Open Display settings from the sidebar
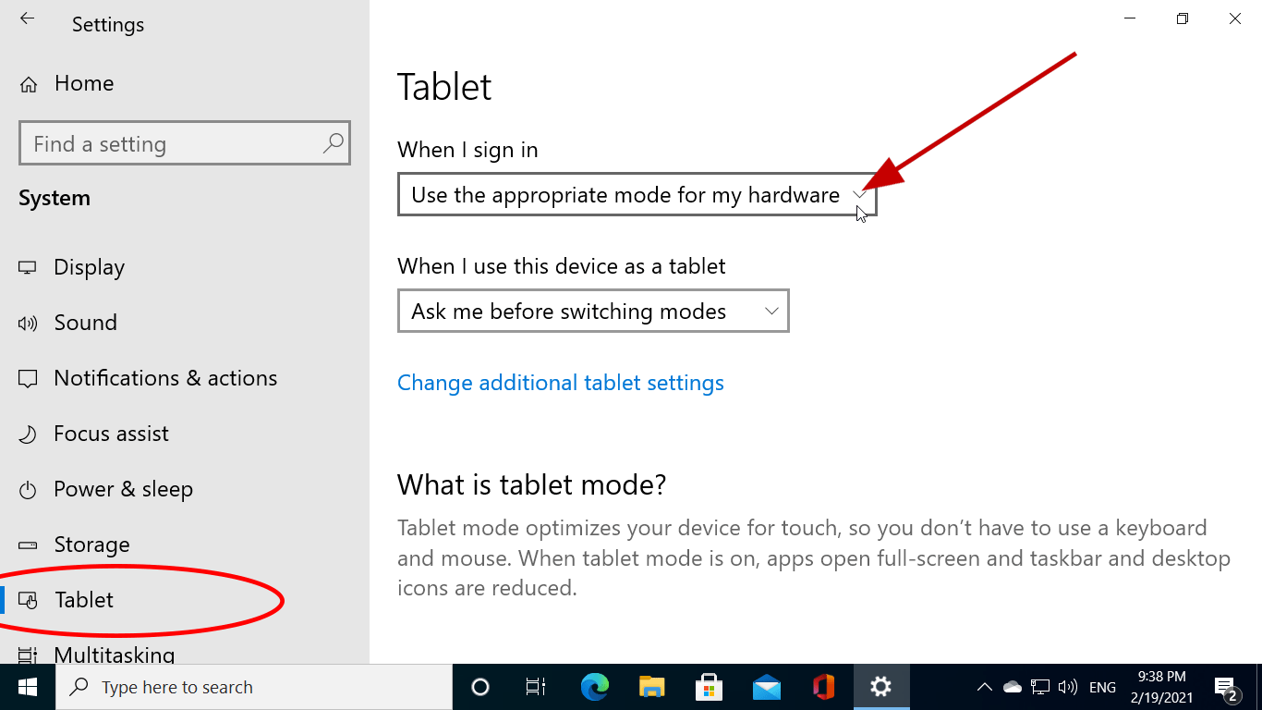 [89, 267]
